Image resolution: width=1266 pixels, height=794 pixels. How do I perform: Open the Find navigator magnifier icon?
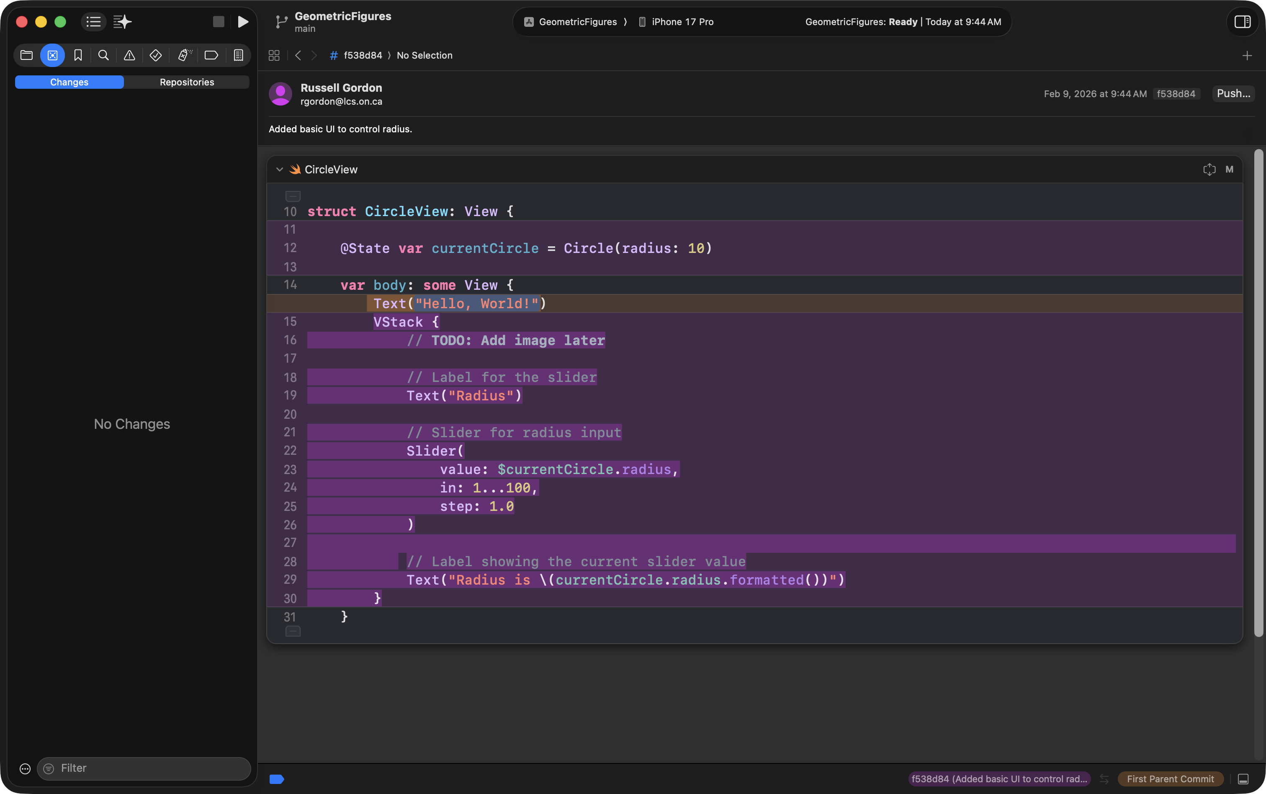(x=103, y=55)
